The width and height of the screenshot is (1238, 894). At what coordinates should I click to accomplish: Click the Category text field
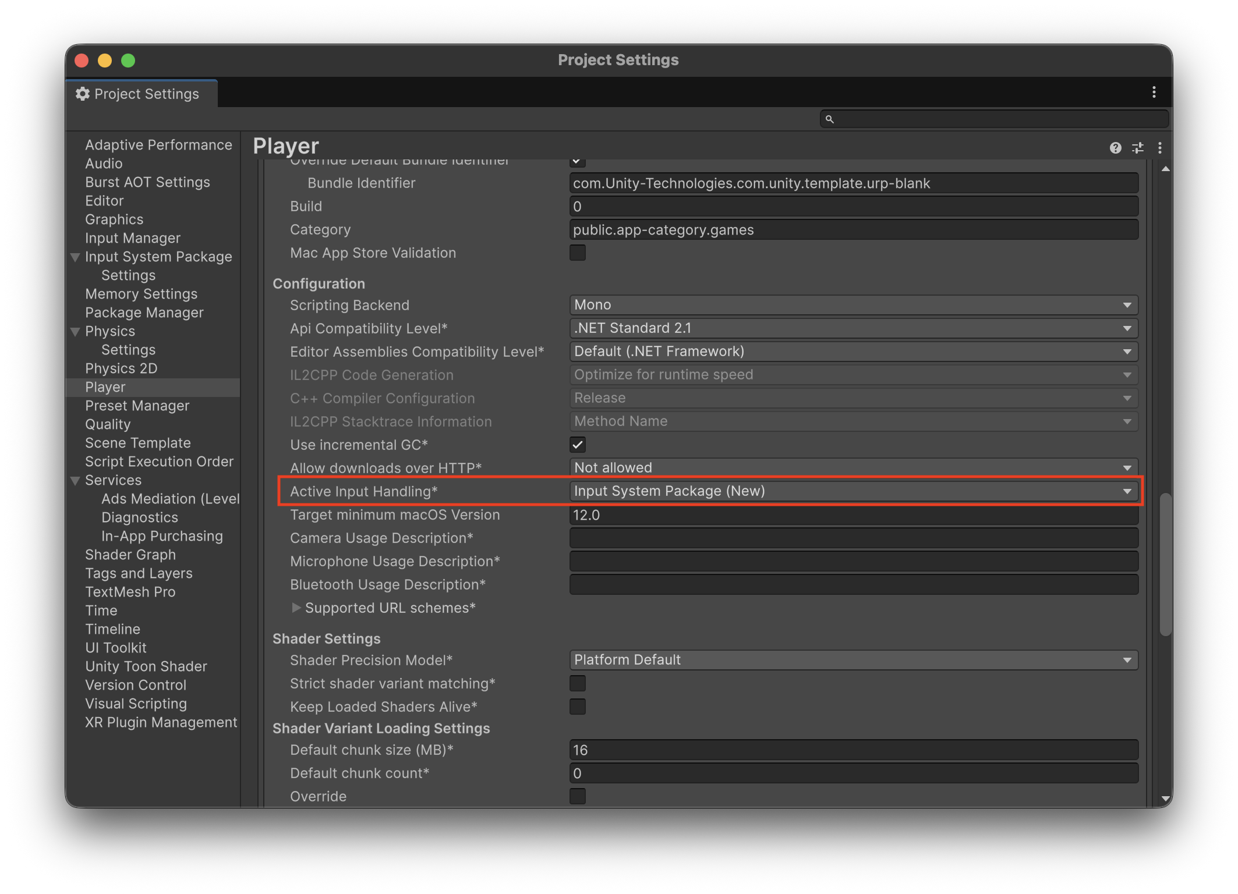click(853, 230)
